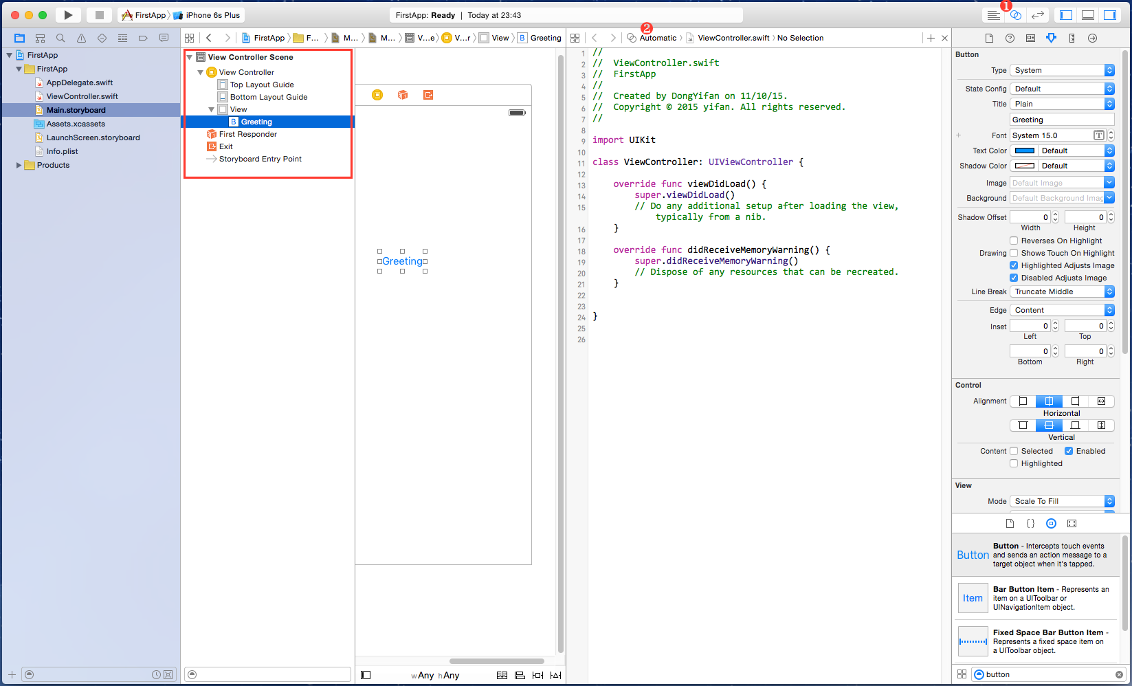Select ViewController.swift in project navigator
1132x686 pixels.
(x=82, y=96)
